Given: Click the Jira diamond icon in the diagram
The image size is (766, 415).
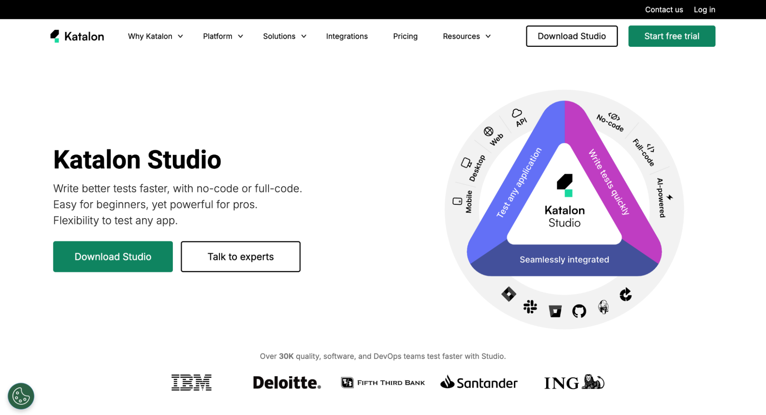Looking at the screenshot, I should [x=508, y=294].
